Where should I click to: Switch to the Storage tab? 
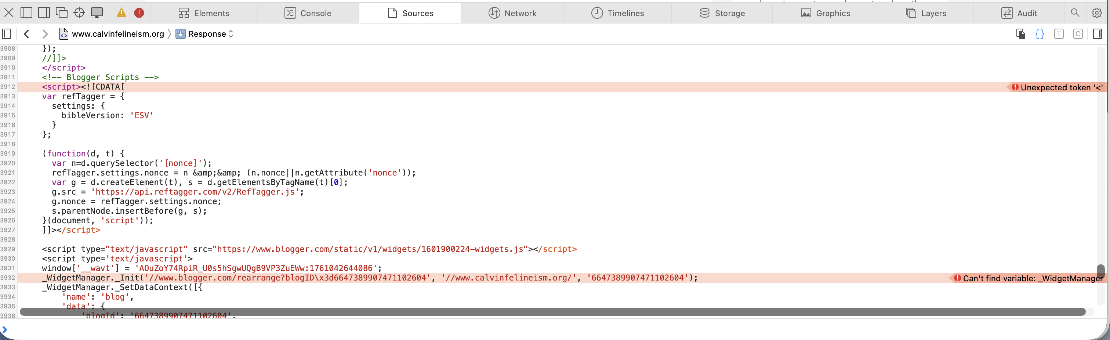(x=722, y=13)
